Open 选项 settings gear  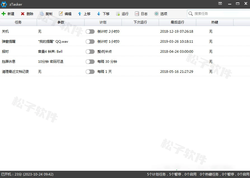click(x=156, y=14)
